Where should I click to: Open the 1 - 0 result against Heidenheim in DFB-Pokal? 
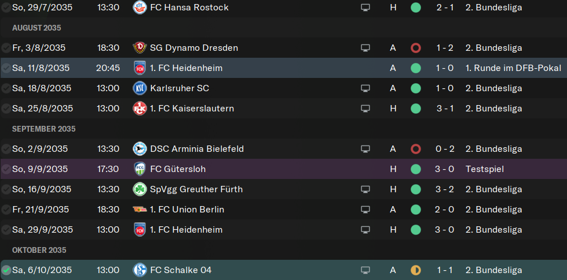(445, 68)
